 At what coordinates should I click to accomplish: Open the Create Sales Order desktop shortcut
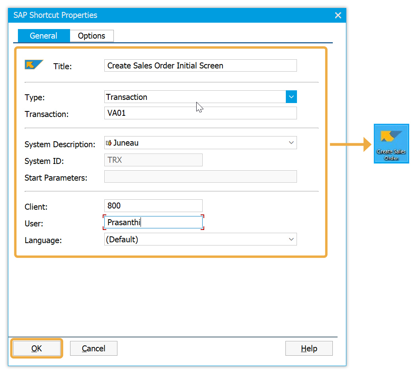click(x=391, y=144)
